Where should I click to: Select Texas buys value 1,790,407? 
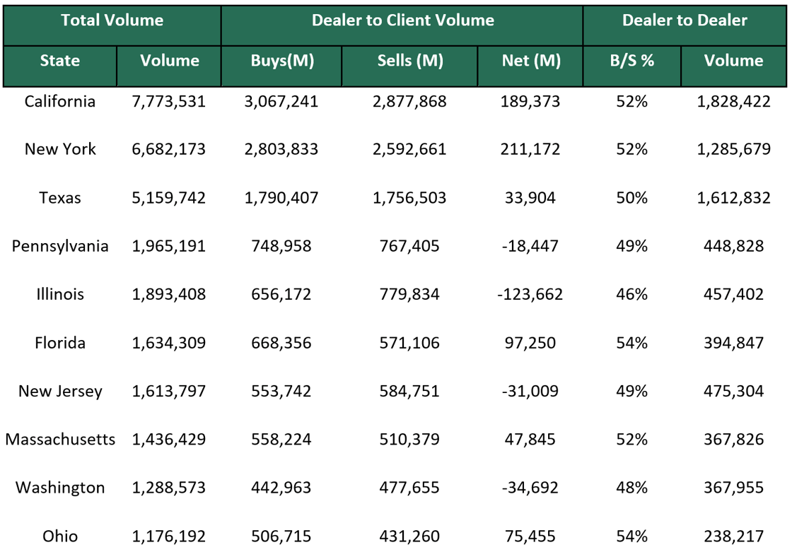[281, 198]
